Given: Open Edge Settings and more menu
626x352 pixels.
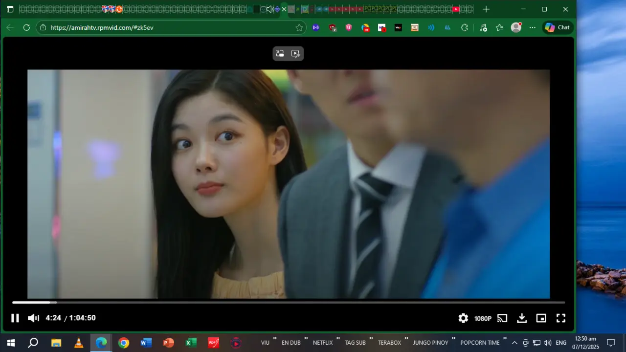Looking at the screenshot, I should [533, 27].
